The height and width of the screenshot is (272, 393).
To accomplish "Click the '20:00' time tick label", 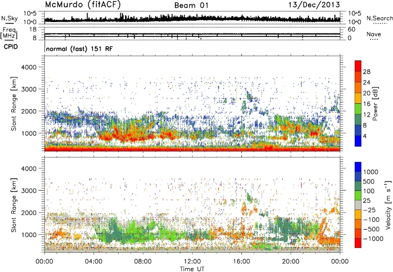I will click(290, 262).
